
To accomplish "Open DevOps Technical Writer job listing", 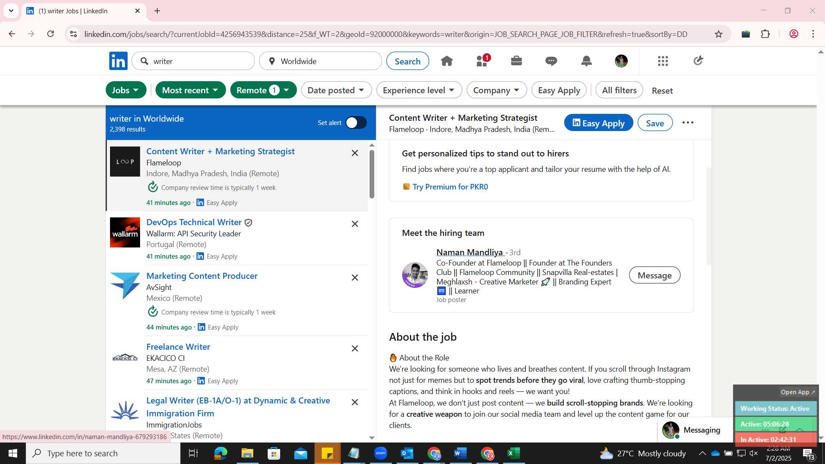I will coord(194,222).
